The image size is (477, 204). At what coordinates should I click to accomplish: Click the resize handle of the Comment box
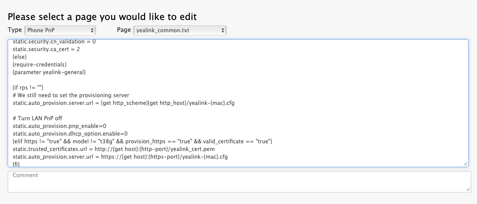click(x=468, y=189)
